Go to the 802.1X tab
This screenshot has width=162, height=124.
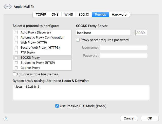(84, 15)
